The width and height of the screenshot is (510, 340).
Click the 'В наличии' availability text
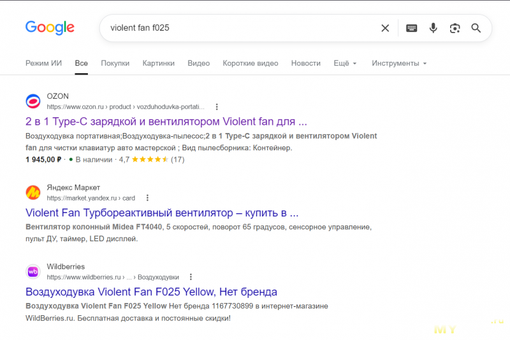pos(94,159)
